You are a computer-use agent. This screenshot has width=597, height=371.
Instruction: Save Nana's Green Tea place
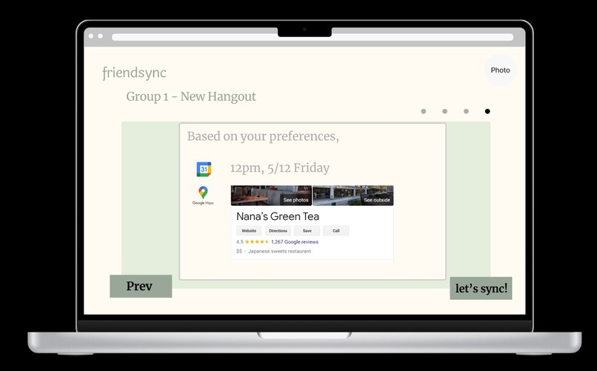coord(307,230)
